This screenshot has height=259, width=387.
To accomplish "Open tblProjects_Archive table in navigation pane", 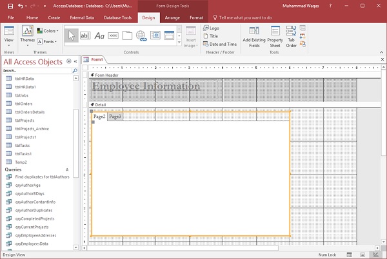I will point(31,128).
